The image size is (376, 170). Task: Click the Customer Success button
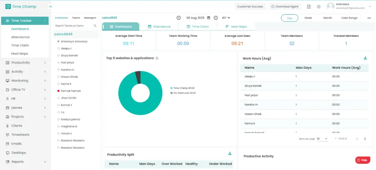pyautogui.click(x=250, y=7)
